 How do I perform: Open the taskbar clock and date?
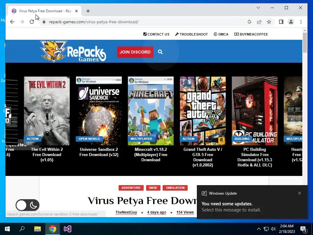point(287,229)
